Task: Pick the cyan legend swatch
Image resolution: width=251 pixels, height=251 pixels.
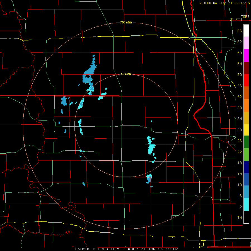Action: 246,204
